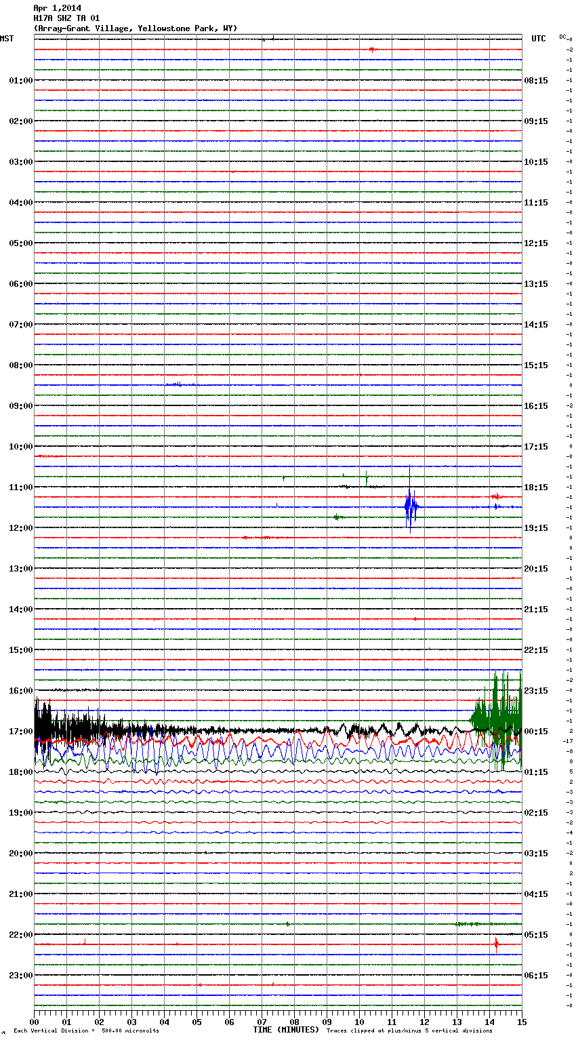The image size is (576, 1040).
Task: Click the Array-Grant Village location text
Action: point(136,28)
